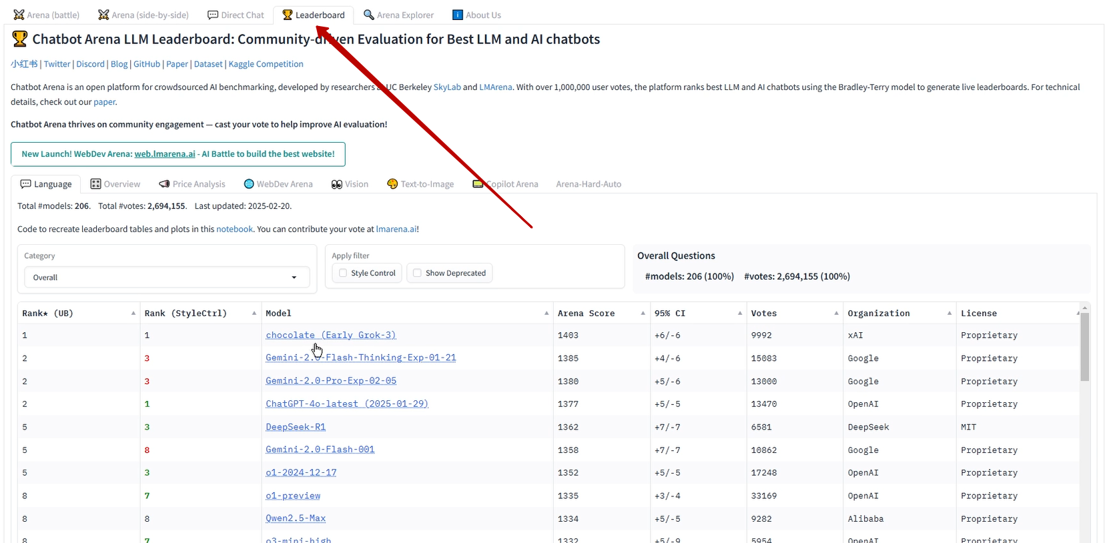Open the Blog link
1107x543 pixels.
pyautogui.click(x=119, y=64)
